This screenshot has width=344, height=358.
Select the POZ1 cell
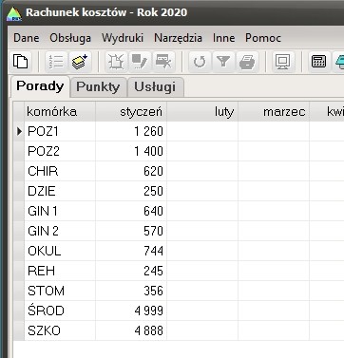[x=60, y=131]
